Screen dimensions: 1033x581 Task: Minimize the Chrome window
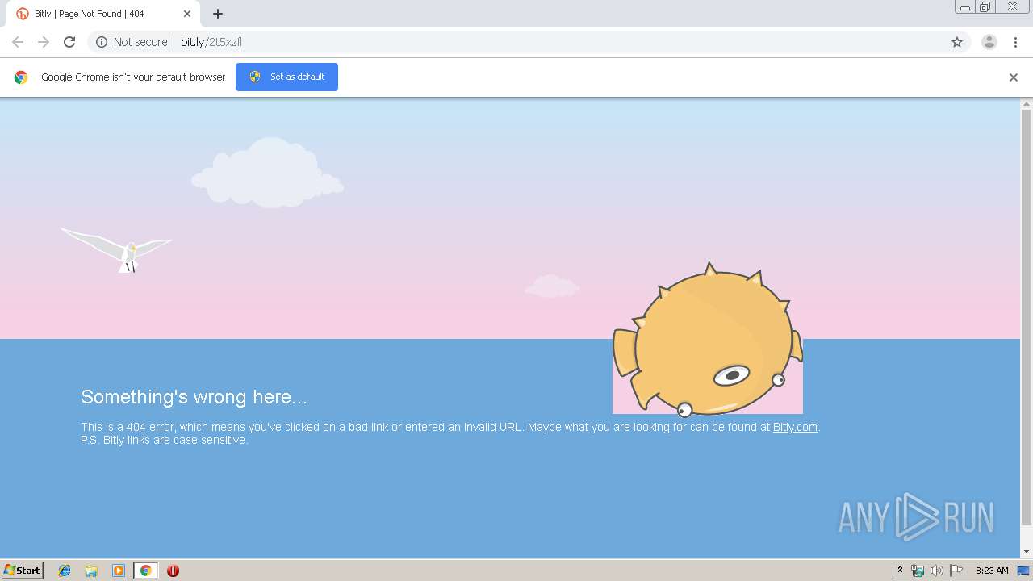965,7
